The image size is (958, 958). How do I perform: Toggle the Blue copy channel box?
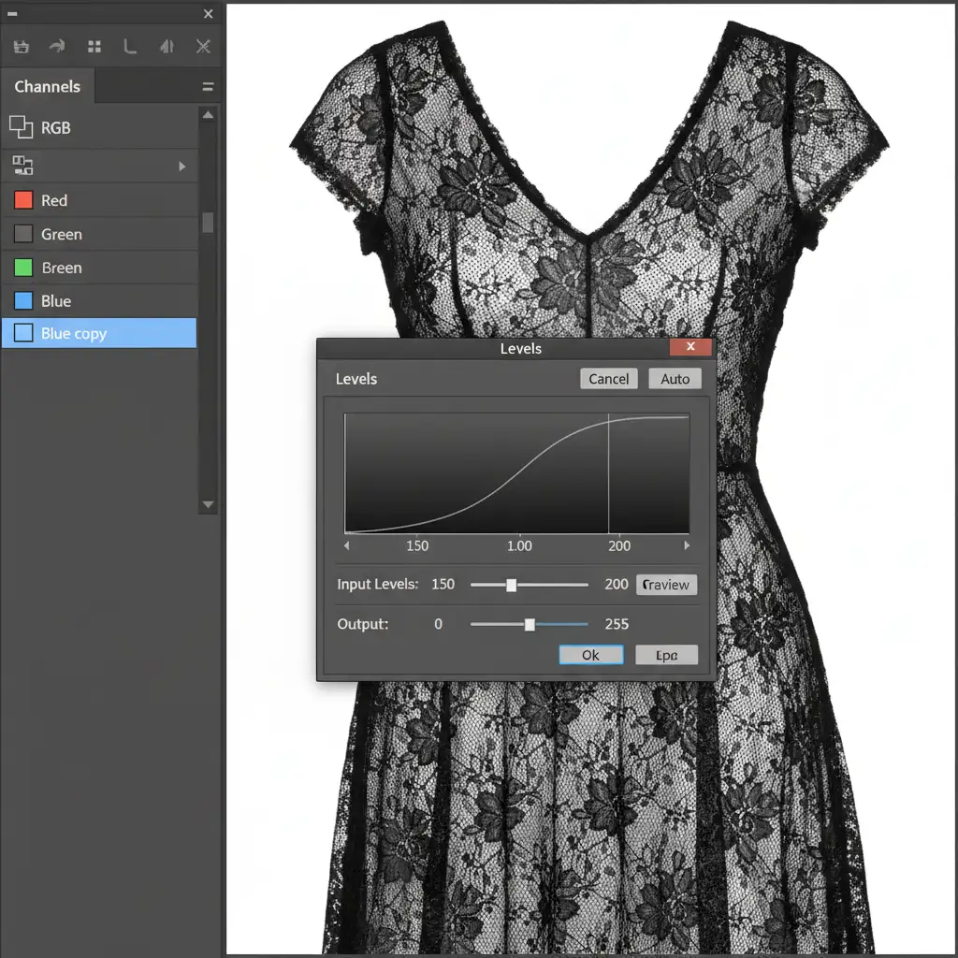click(23, 334)
